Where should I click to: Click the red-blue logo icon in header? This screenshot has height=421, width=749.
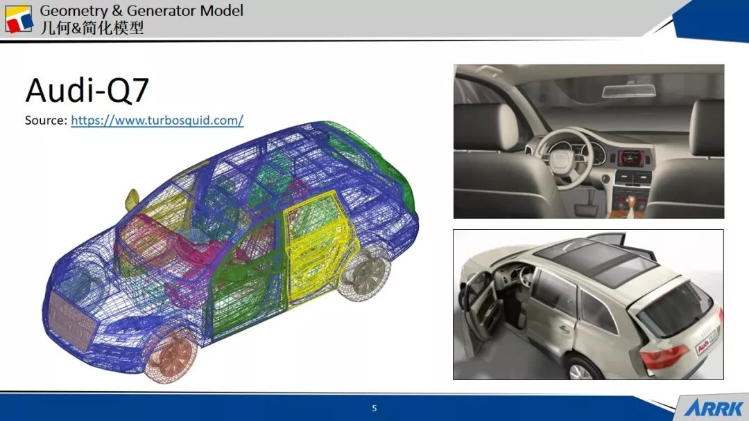(x=19, y=19)
